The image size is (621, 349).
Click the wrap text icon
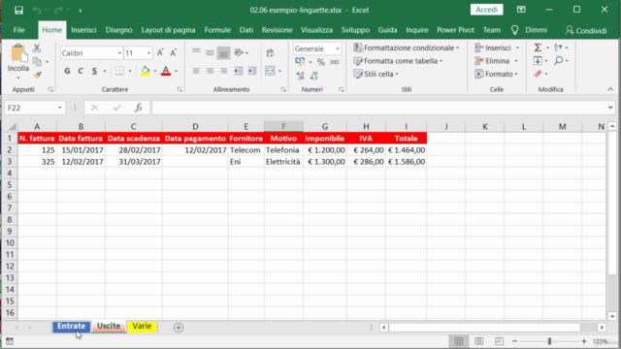pyautogui.click(x=270, y=52)
